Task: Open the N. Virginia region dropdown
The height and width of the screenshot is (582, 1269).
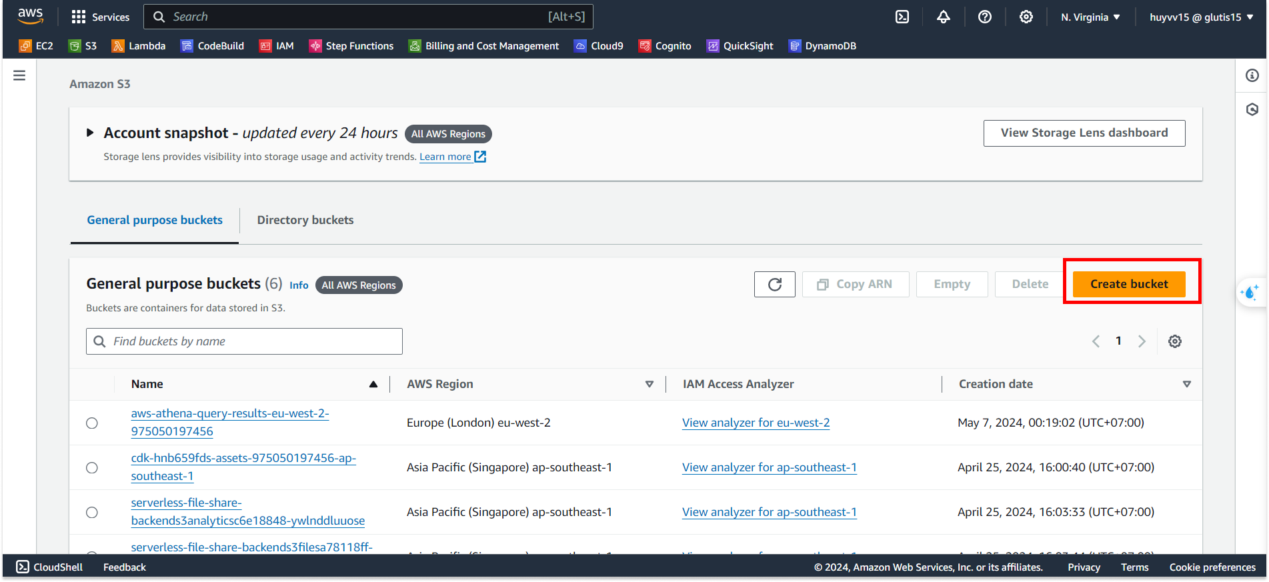Action: 1090,17
